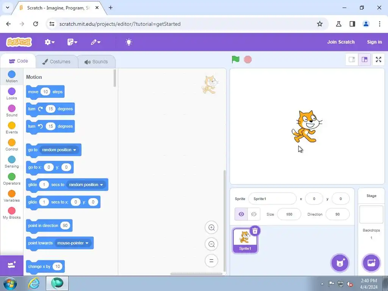Viewport: 388px width, 291px height.
Task: Bookmark this page with star icon
Action: coord(320,24)
